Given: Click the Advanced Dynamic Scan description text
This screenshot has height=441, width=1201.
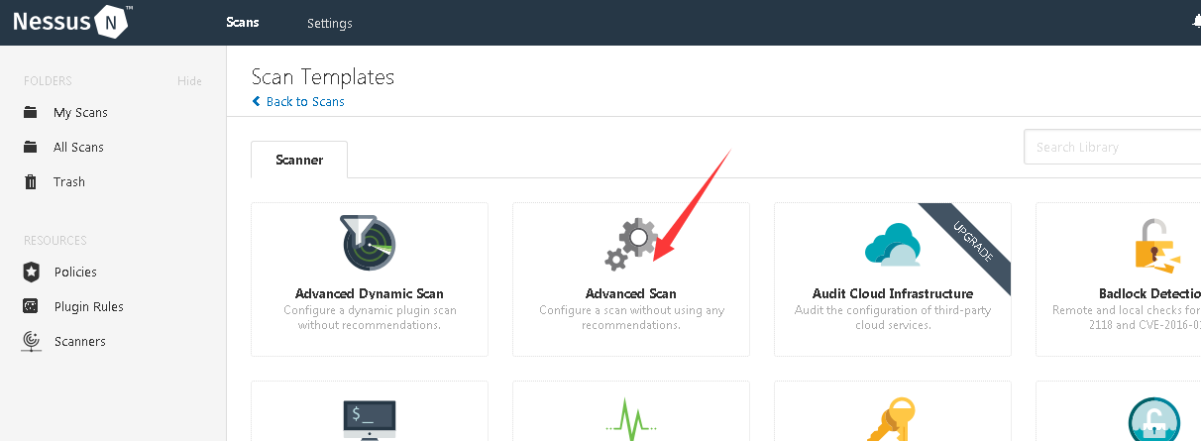Looking at the screenshot, I should click(x=370, y=318).
